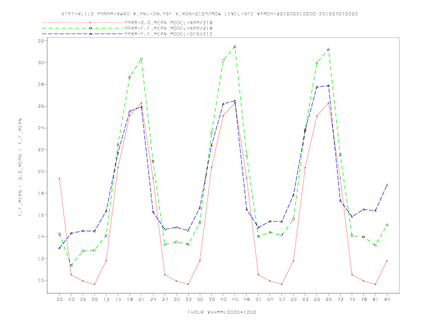
Task: Click the y-axis tick label 28
Action: tap(41, 85)
